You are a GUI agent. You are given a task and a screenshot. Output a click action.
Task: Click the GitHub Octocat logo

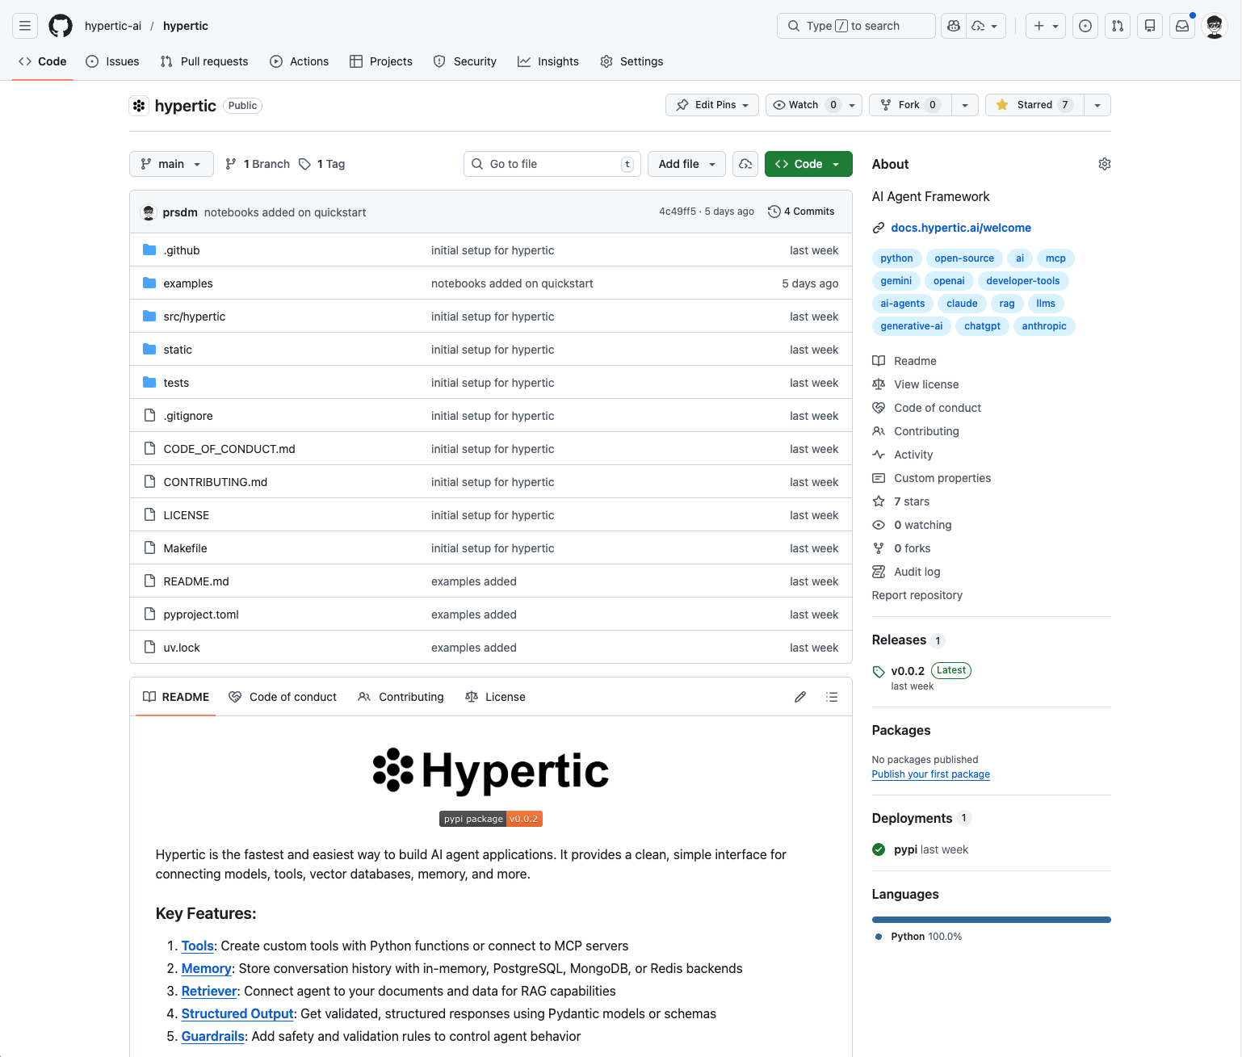(x=60, y=25)
